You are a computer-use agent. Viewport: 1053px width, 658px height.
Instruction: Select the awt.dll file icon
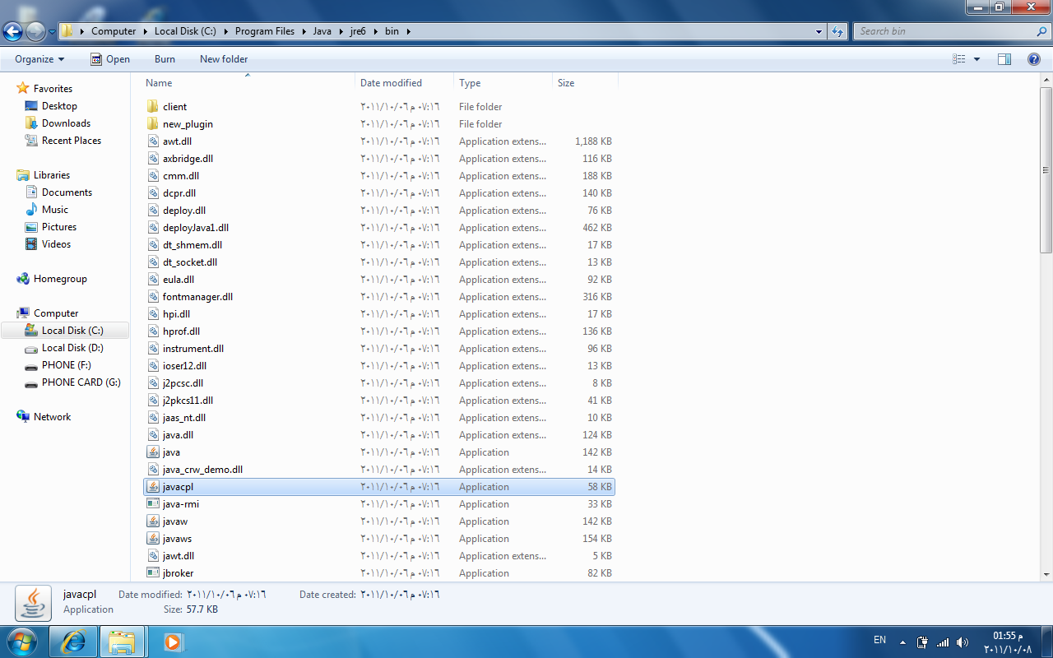pyautogui.click(x=152, y=141)
